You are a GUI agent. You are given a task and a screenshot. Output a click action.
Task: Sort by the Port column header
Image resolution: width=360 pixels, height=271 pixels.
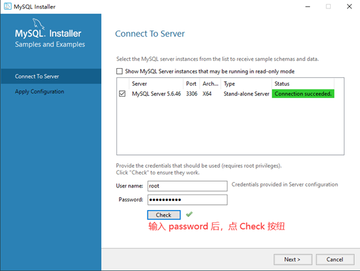pyautogui.click(x=192, y=84)
